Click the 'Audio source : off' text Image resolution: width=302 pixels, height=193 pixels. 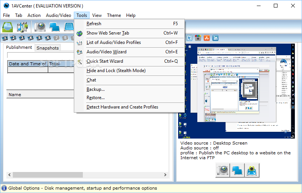point(200,148)
